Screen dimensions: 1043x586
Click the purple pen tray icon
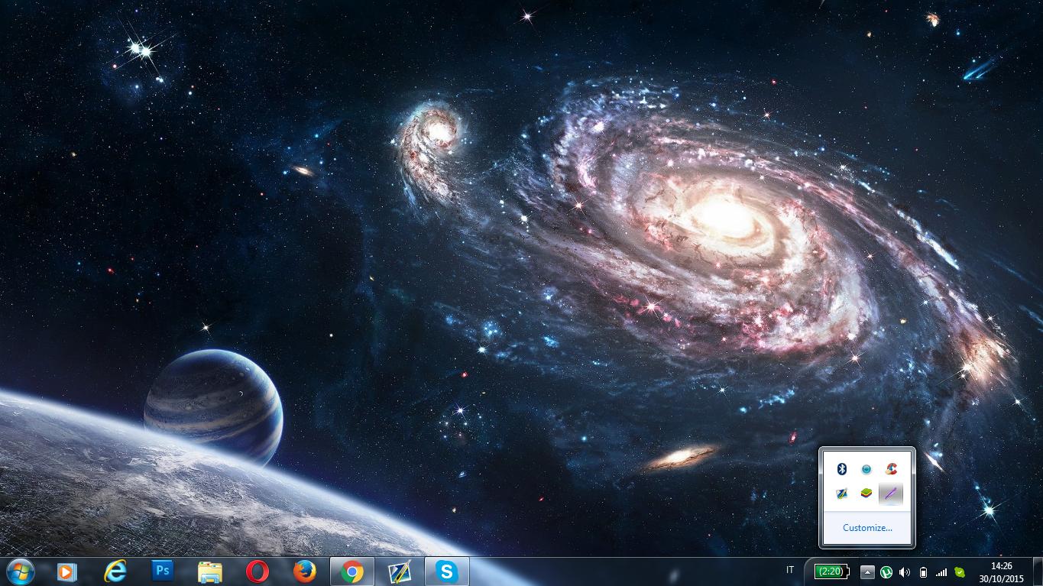coord(890,494)
